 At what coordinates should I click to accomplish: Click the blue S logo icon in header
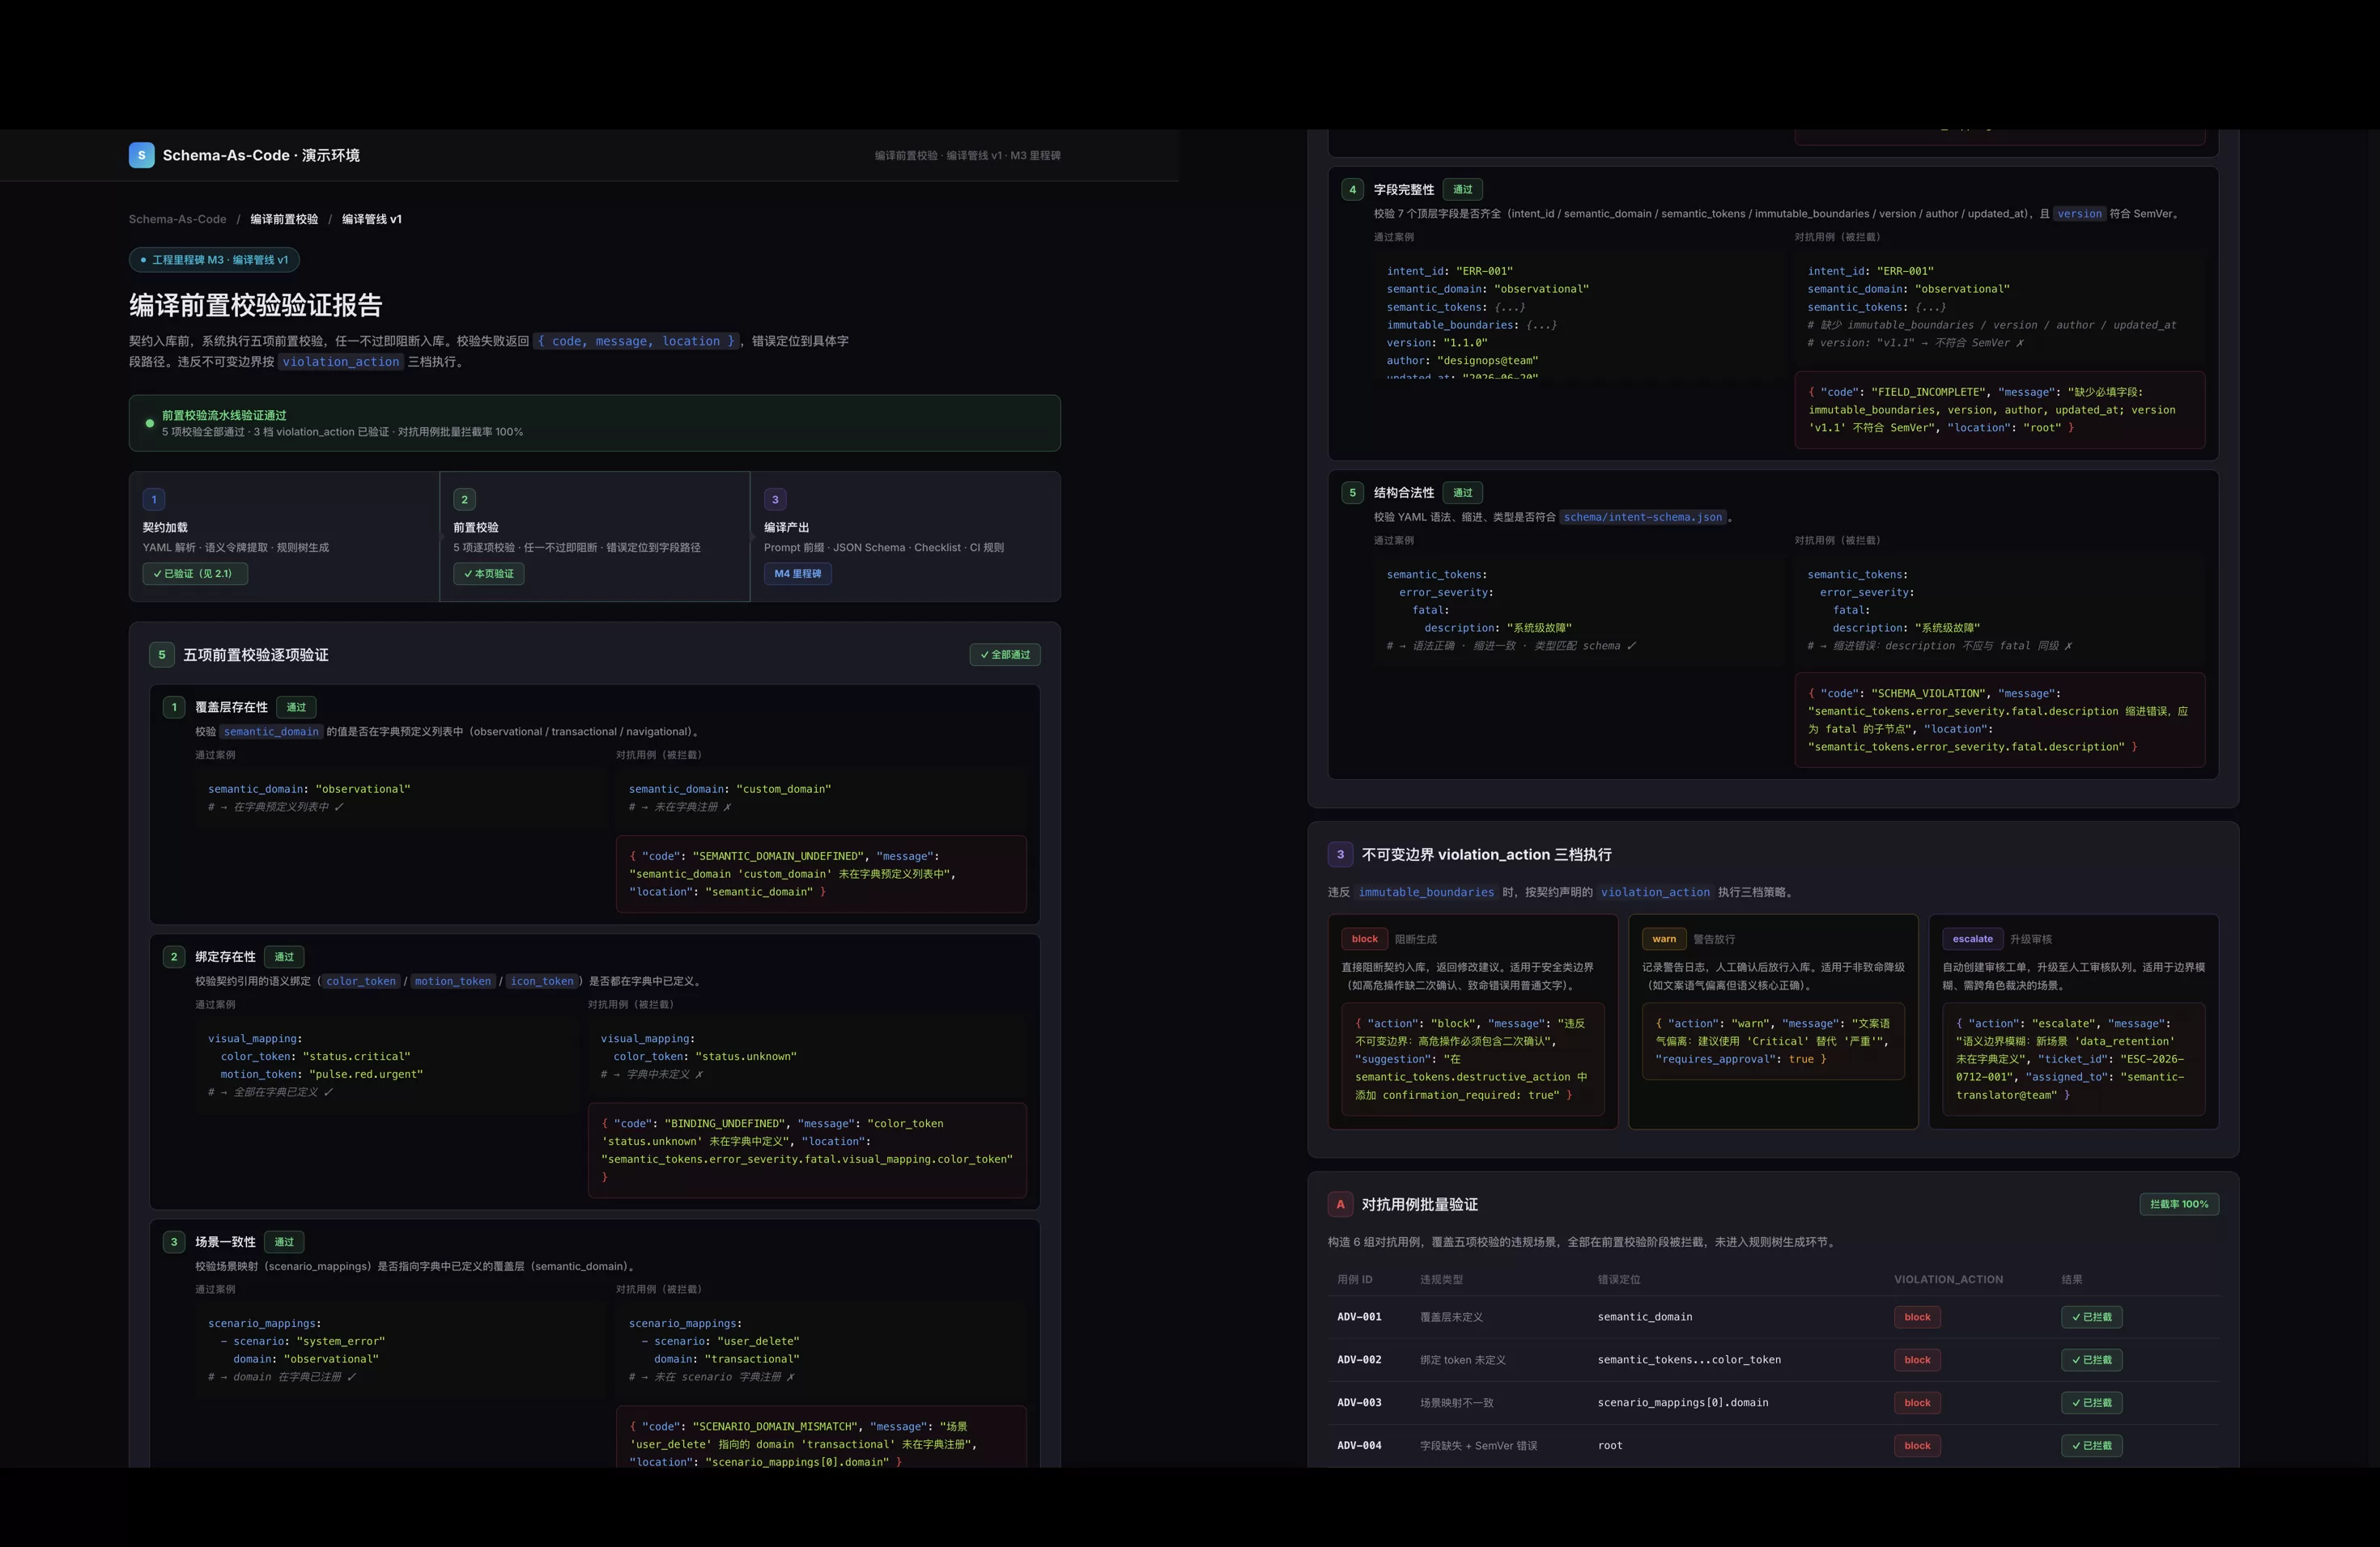(x=141, y=155)
